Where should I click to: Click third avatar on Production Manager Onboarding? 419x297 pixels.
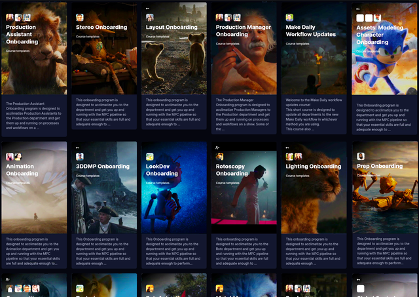click(237, 18)
